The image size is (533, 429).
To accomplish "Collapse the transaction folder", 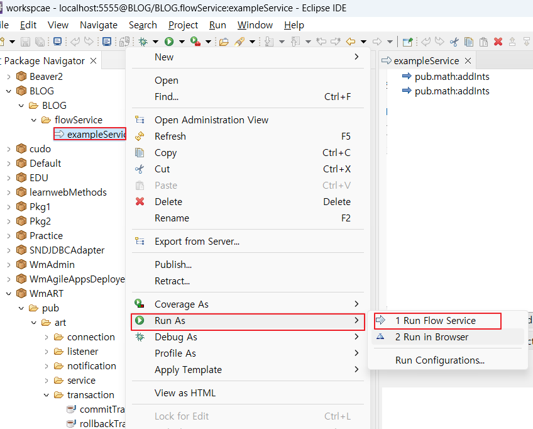I will [x=47, y=395].
